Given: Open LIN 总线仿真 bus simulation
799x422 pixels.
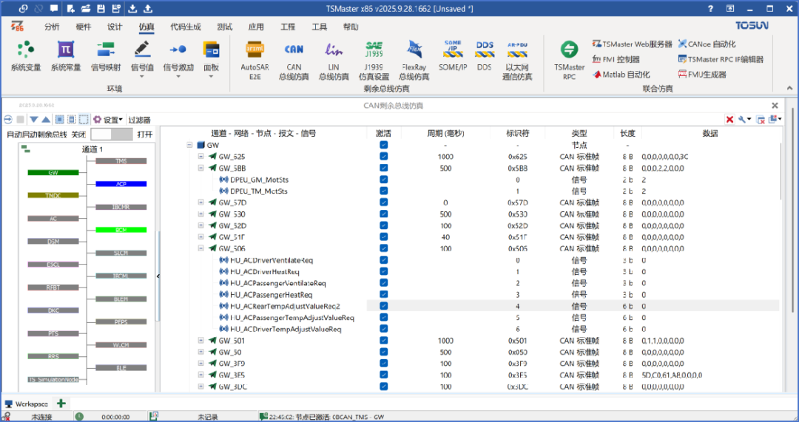Looking at the screenshot, I should [334, 61].
